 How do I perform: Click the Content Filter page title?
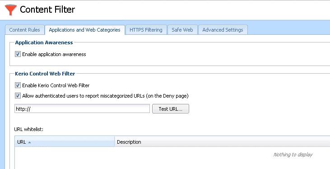[47, 9]
